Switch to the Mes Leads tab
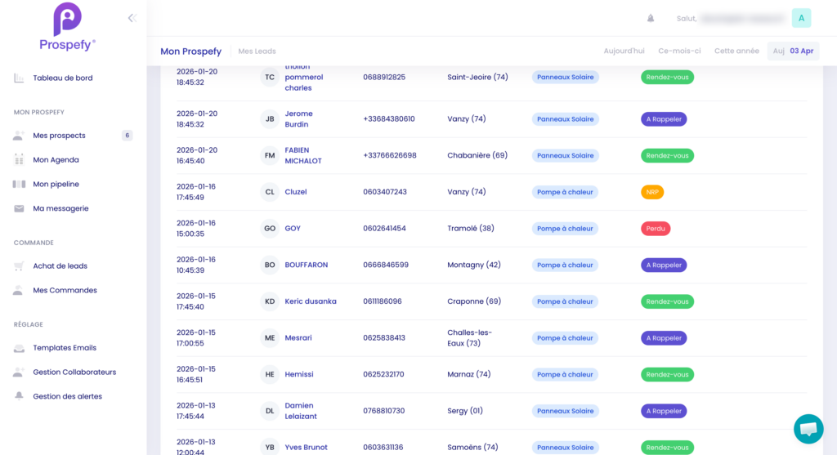 [x=257, y=51]
